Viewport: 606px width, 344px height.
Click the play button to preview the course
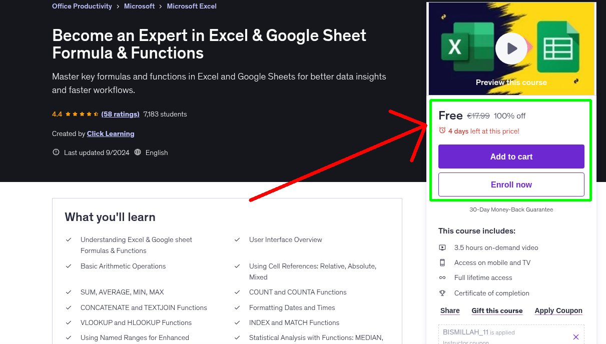(x=511, y=48)
